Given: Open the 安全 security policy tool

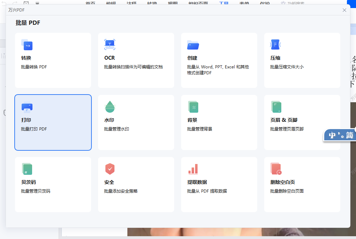Looking at the screenshot, I should (136, 184).
